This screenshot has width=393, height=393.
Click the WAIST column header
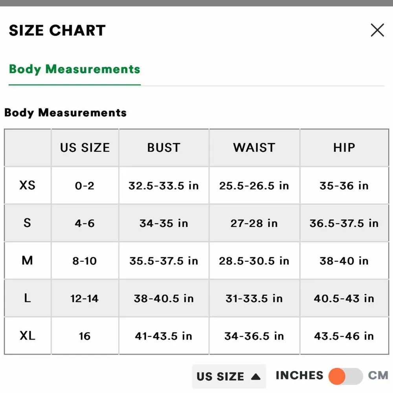[x=254, y=148]
